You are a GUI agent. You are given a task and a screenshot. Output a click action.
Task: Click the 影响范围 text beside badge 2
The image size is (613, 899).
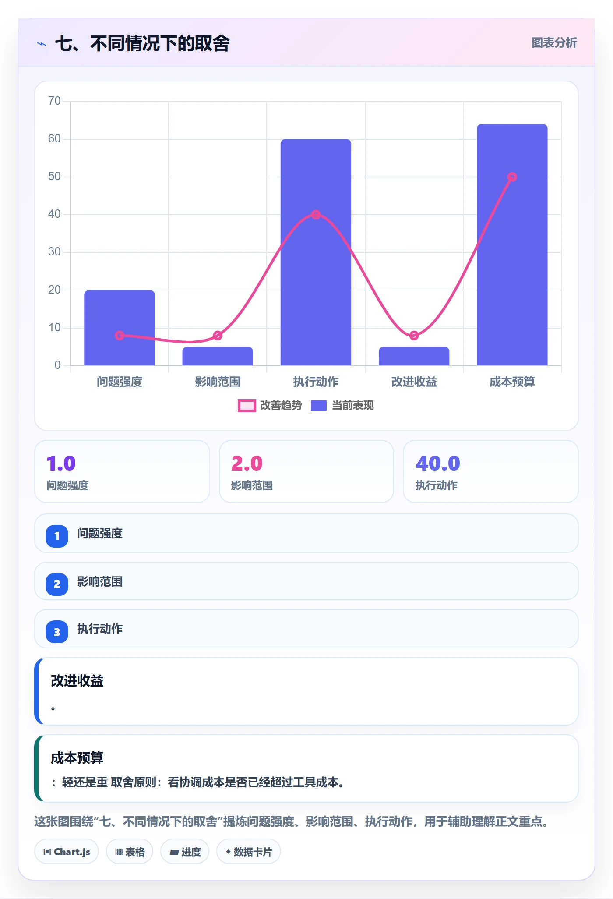point(100,582)
